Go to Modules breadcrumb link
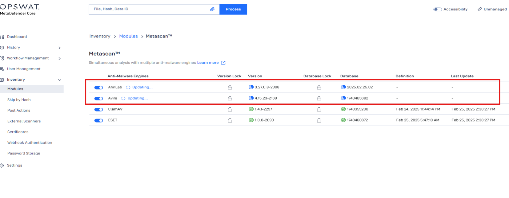This screenshot has height=198, width=509. 129,36
